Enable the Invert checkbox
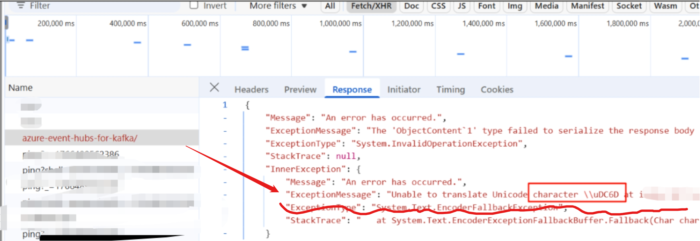The image size is (700, 241). 194,5
